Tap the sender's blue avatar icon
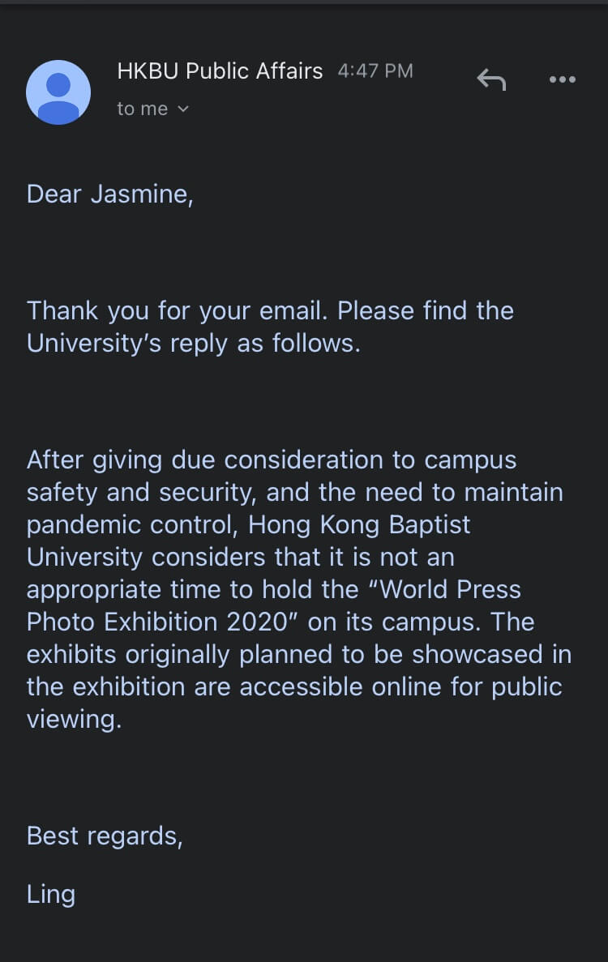Screen dimensions: 608x962 tap(58, 92)
